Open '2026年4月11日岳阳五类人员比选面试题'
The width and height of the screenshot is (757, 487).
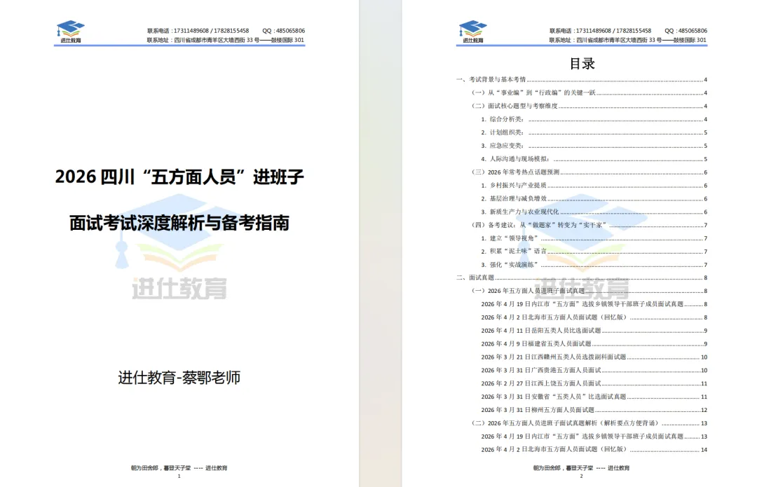[594, 331]
